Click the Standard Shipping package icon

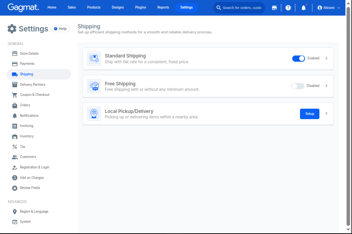(x=94, y=59)
